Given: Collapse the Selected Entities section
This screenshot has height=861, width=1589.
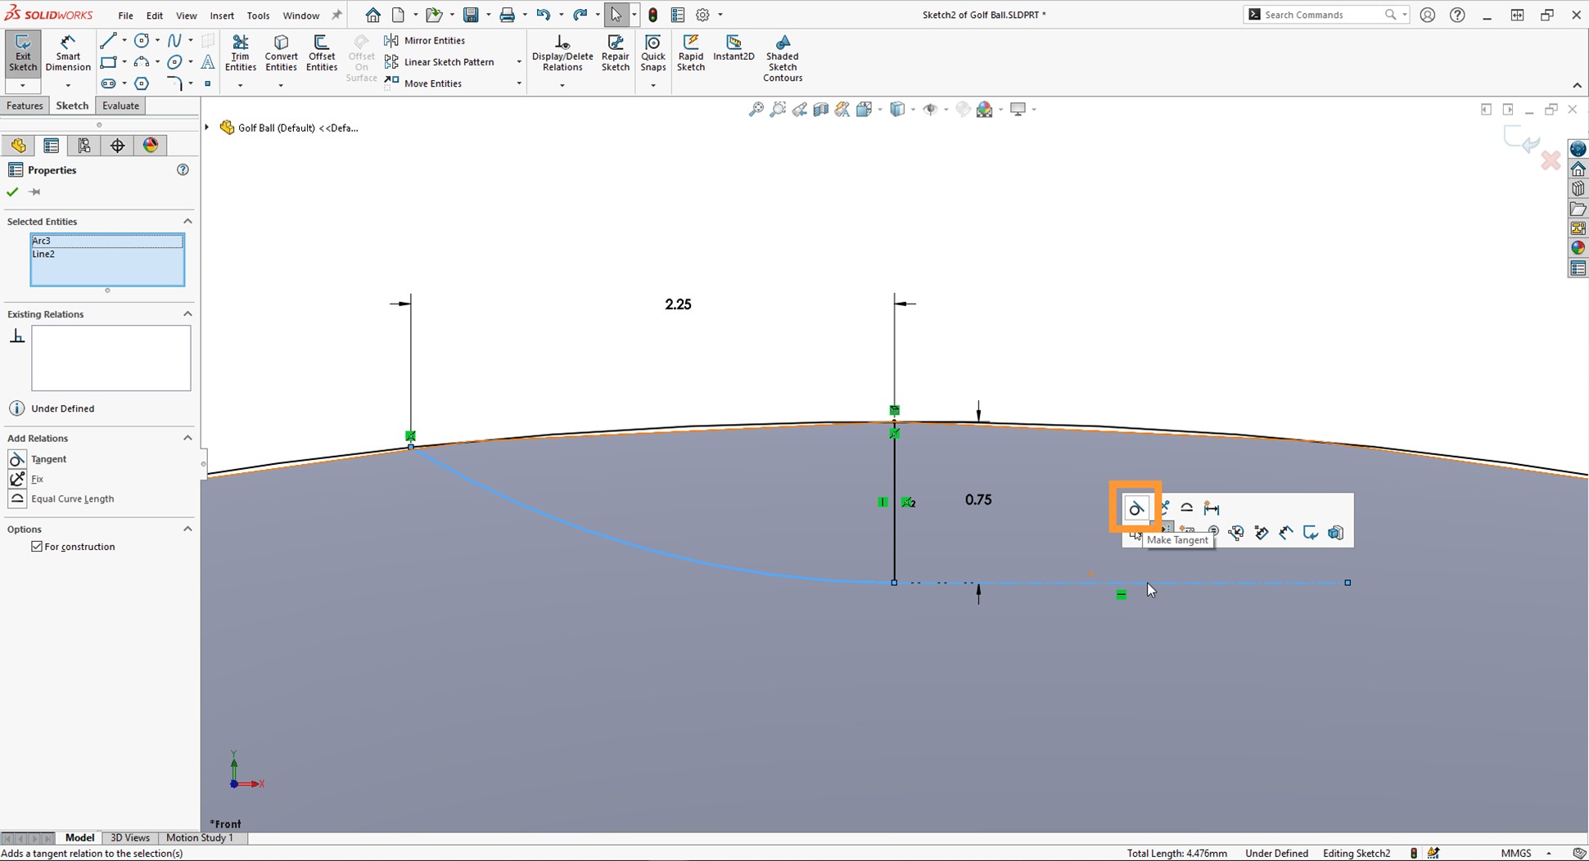Looking at the screenshot, I should pyautogui.click(x=187, y=221).
